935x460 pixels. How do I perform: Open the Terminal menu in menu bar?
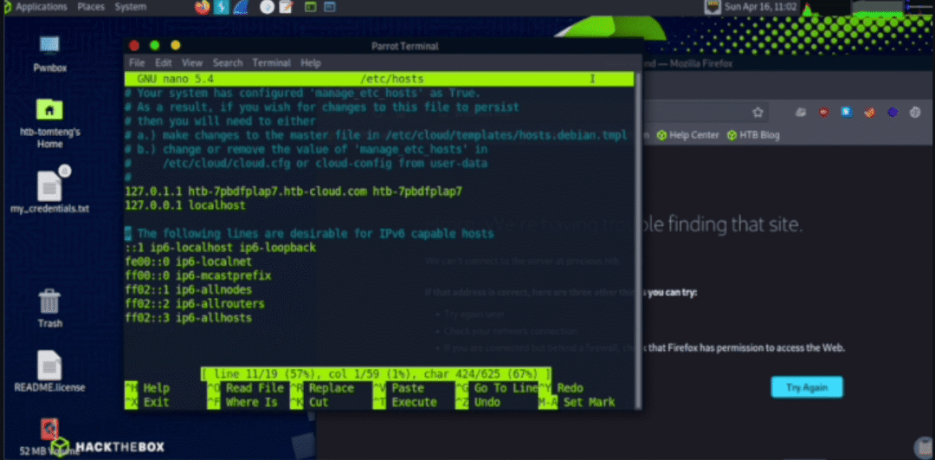pyautogui.click(x=271, y=62)
